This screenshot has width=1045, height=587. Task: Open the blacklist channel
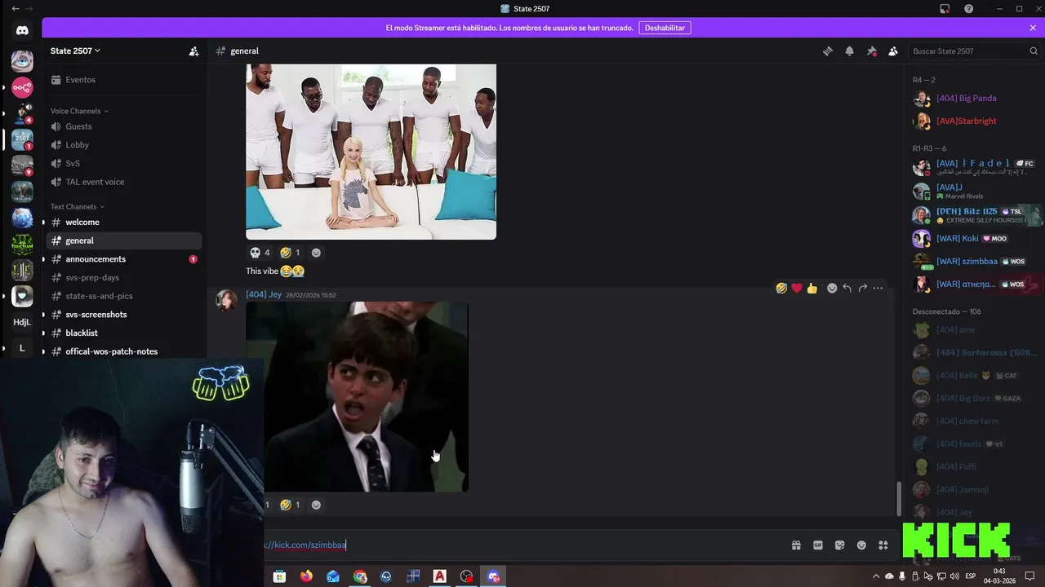pos(124,333)
